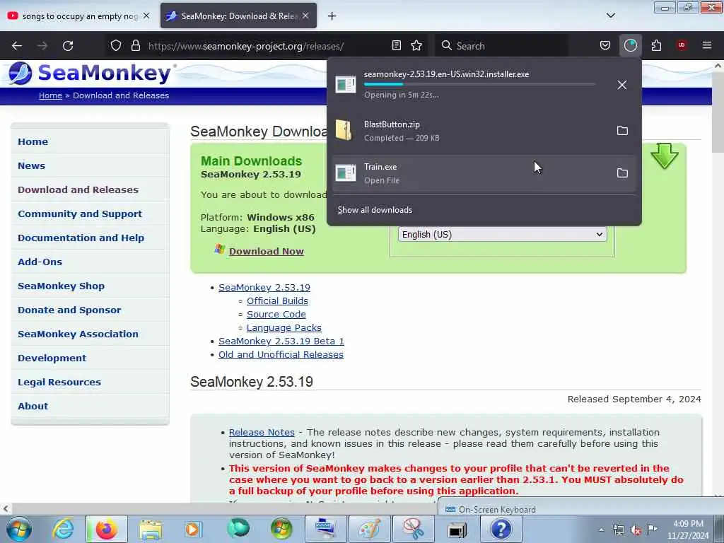Screen dimensions: 724x543
Task: Follow the SeaMonkey 2.53.19 link
Action: 264,287
